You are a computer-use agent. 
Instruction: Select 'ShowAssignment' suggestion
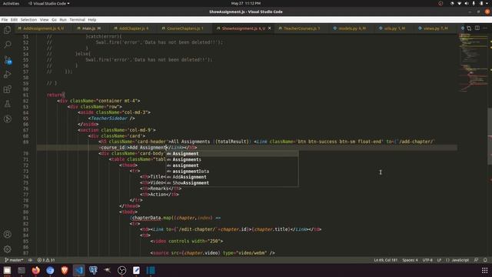(x=232, y=183)
